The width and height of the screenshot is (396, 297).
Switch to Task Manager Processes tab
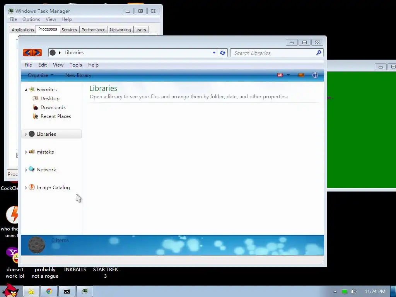(48, 29)
